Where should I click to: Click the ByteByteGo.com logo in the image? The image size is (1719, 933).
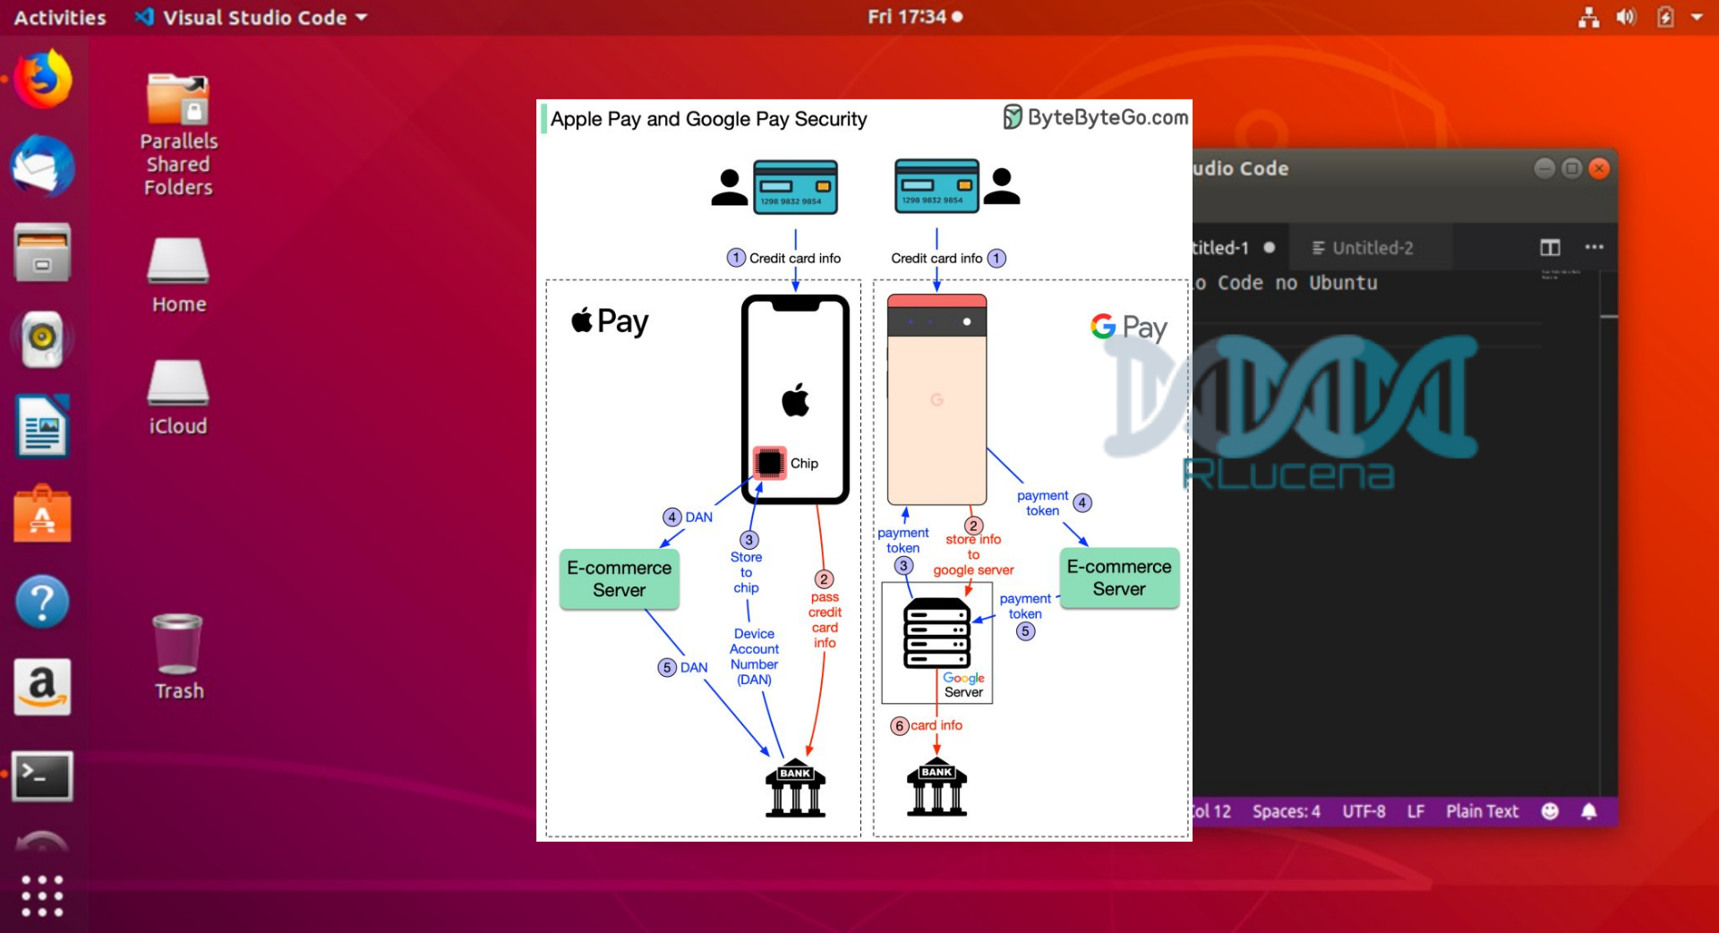tap(1096, 117)
